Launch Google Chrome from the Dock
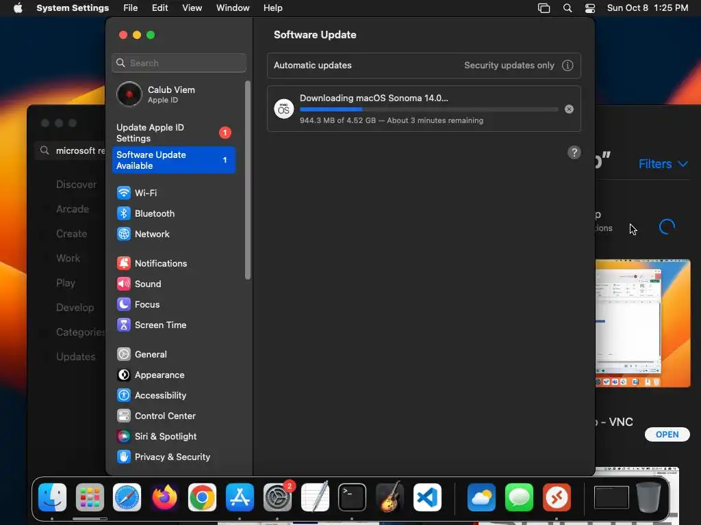 point(202,497)
